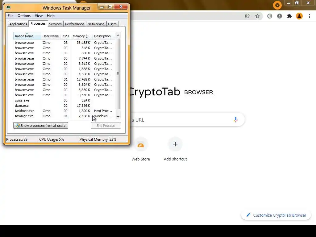Click Customize CryptoTab Browser button
Viewport: 316px width, 237px height.
click(x=276, y=215)
